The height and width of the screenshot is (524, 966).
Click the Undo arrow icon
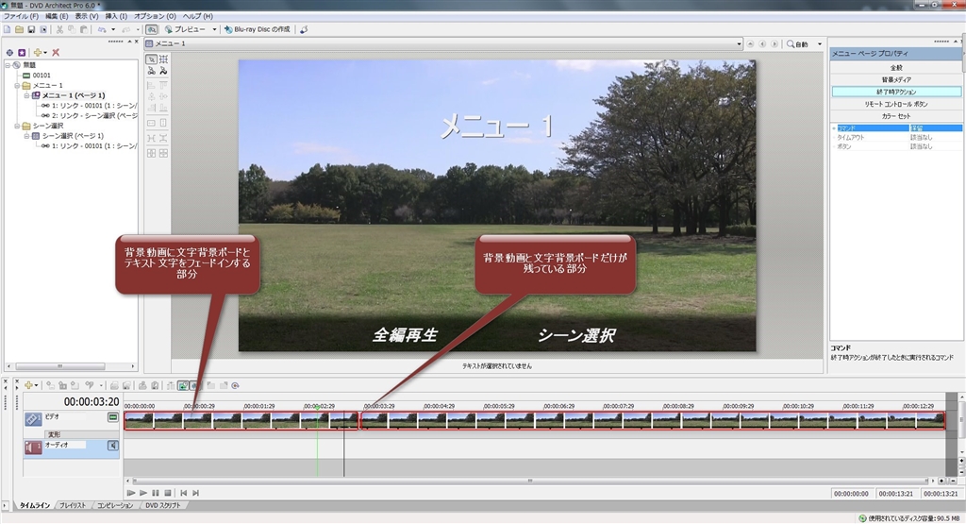(102, 29)
